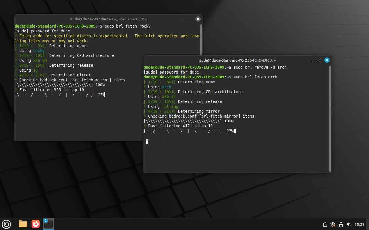Click the title bar of the arch terminal
Viewport: 369px width, 230px height.
click(237, 60)
